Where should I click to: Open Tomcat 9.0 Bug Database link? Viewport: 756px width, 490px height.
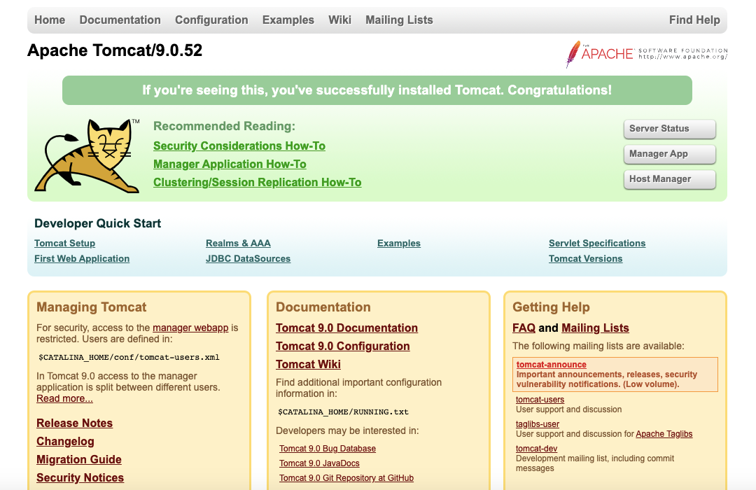(328, 449)
